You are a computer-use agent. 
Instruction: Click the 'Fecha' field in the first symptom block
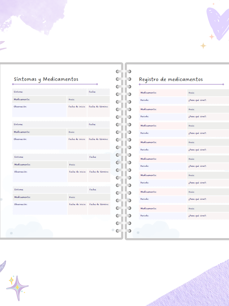99,92
